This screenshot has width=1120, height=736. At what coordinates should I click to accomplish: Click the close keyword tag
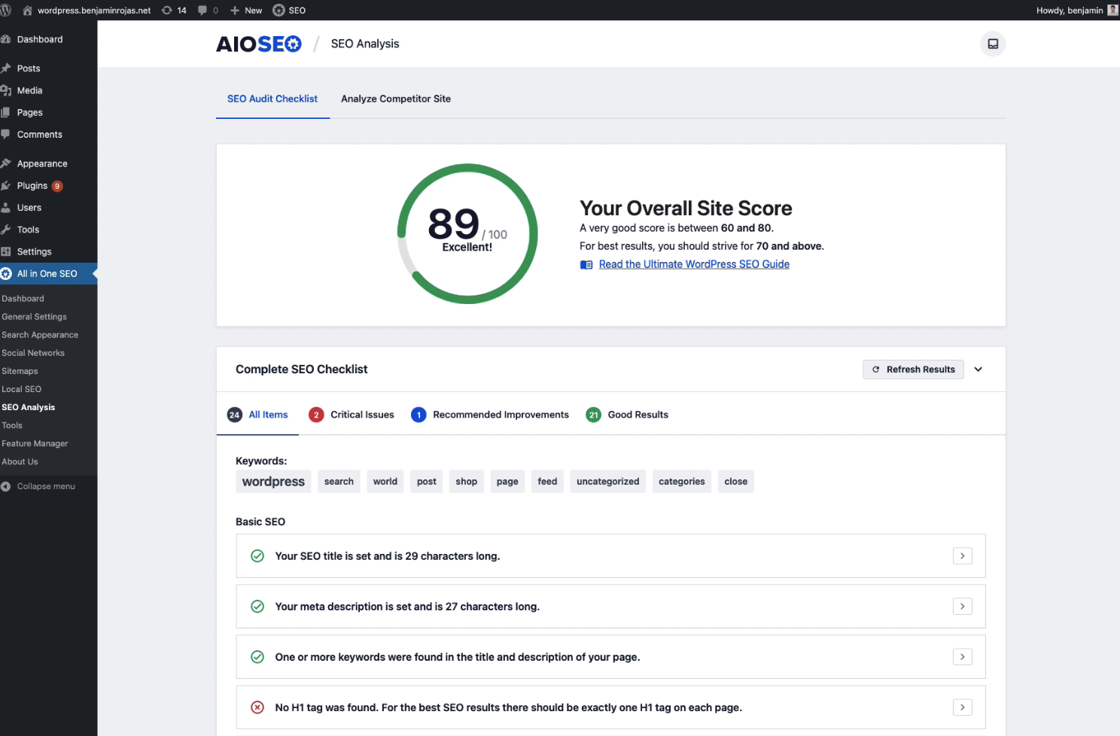736,482
